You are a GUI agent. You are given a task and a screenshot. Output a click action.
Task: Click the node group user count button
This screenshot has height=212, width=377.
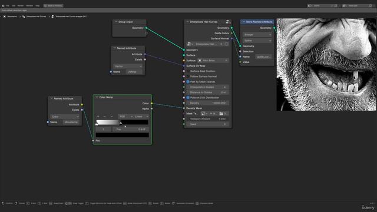click(221, 44)
